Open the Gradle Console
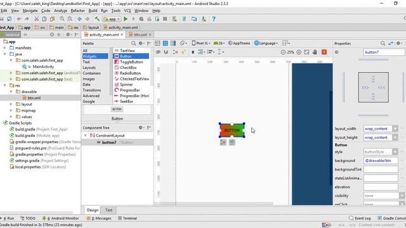Image resolution: width=406 pixels, height=228 pixels. tap(392, 218)
